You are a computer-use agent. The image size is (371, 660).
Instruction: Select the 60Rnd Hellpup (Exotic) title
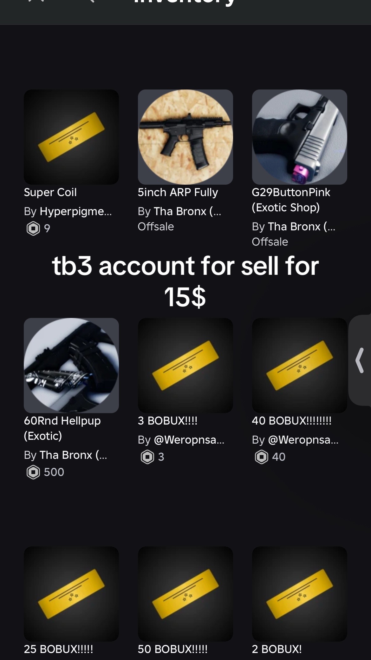click(x=62, y=428)
